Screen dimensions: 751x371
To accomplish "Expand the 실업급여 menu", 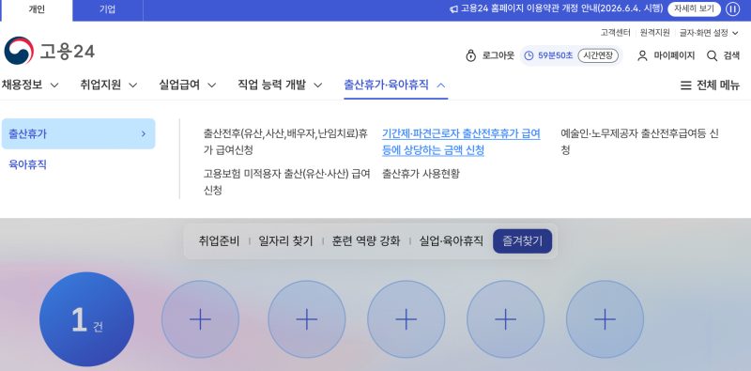I will click(187, 85).
